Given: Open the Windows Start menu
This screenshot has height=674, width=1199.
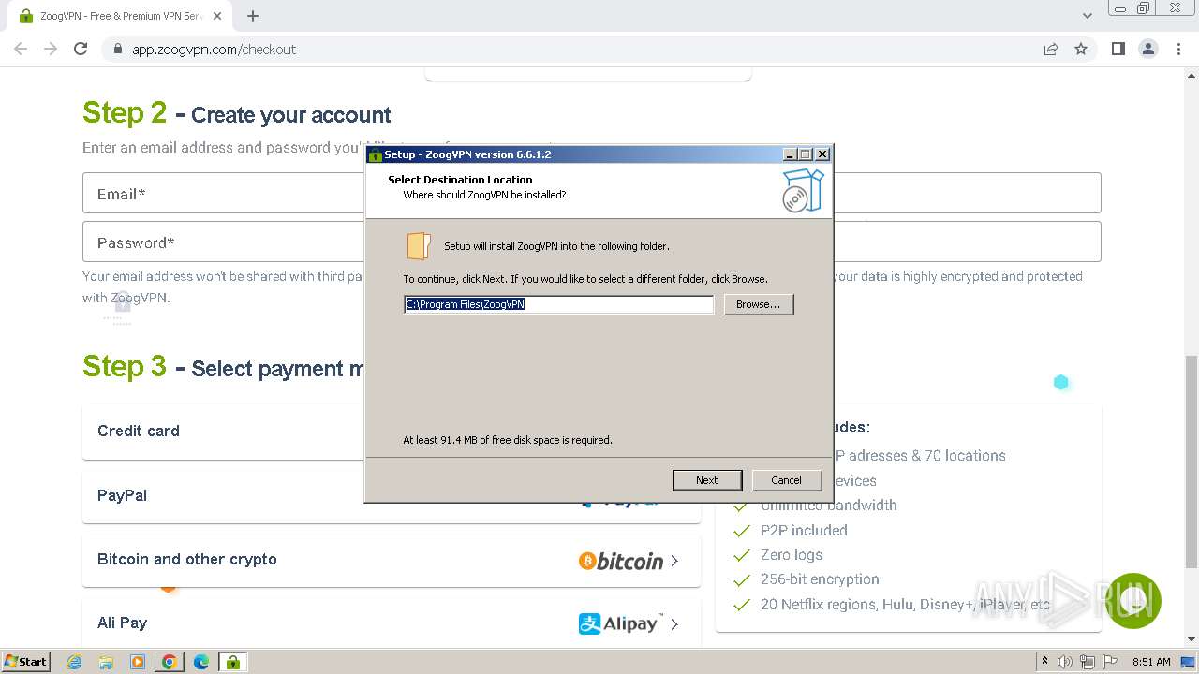Looking at the screenshot, I should coord(25,662).
